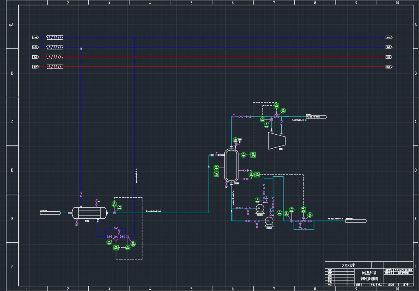Click the shell-and-tube heat exchanger symbol

point(89,212)
